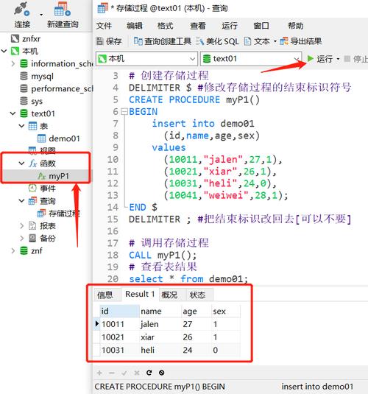Open the text01 database combo box
This screenshot has width=368, height=394.
tap(251, 59)
